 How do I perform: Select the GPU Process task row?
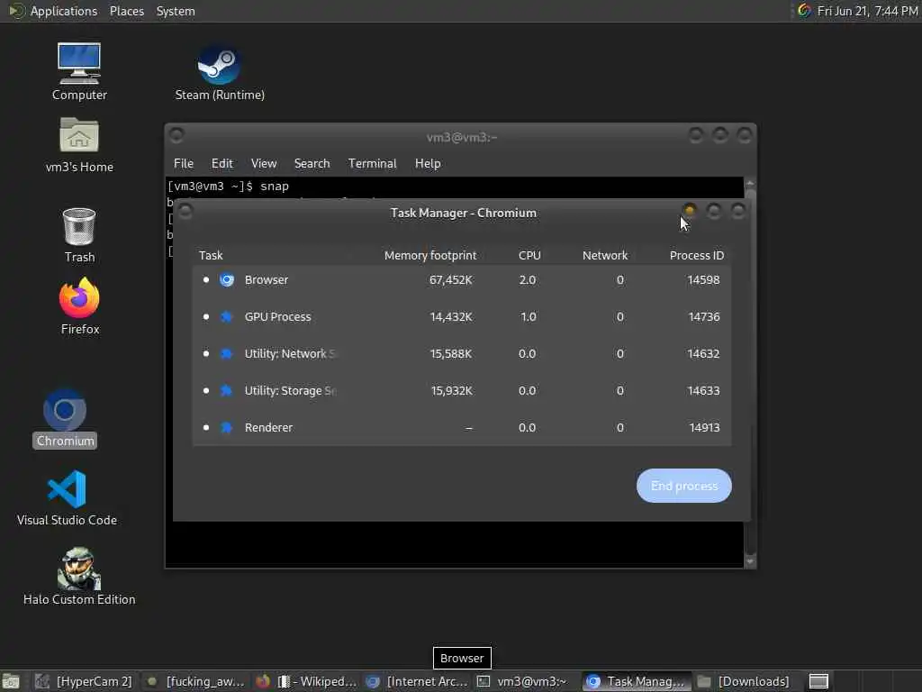pos(462,316)
